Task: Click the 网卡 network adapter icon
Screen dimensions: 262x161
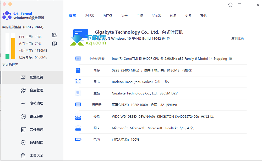Action: pyautogui.click(x=78, y=128)
